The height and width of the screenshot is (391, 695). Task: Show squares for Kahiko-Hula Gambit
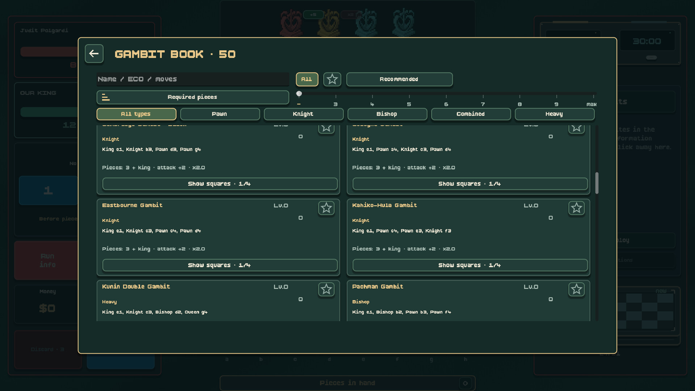tap(470, 265)
